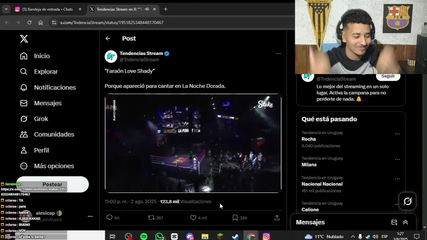Bookmark the post with 326 saves
427x240 pixels.
[x=235, y=218]
